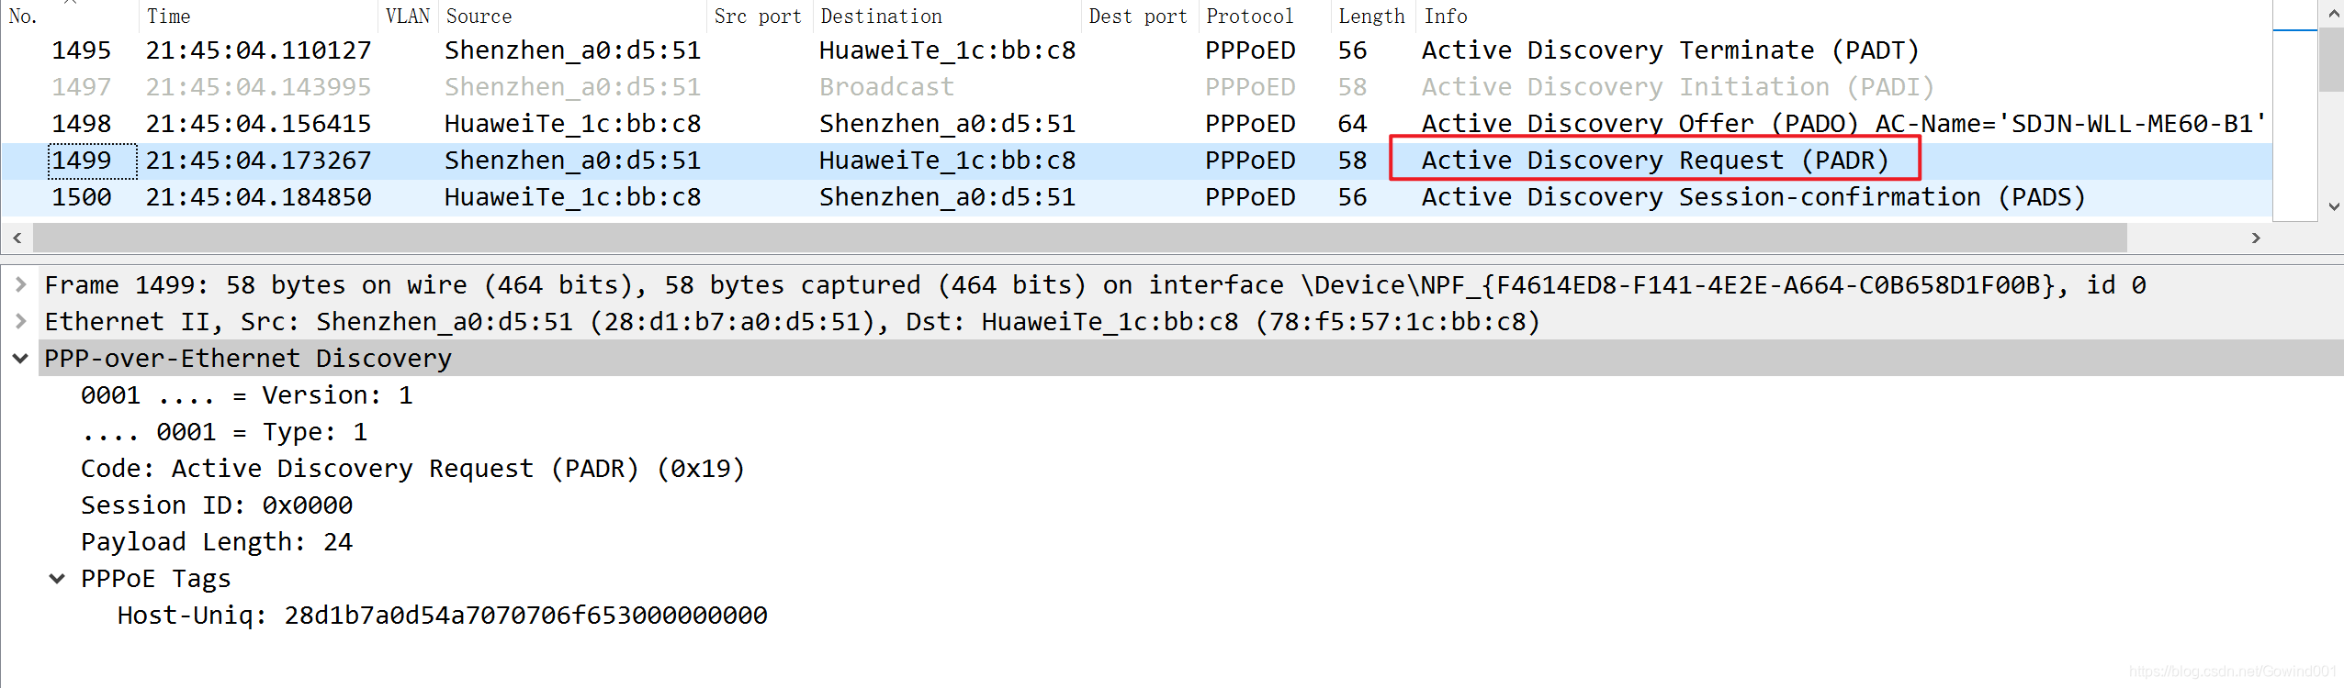The image size is (2344, 688).
Task: Click the horizontal scrollbar right arrow
Action: [x=2256, y=238]
